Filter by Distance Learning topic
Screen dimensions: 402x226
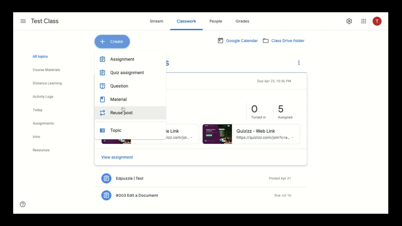47,83
